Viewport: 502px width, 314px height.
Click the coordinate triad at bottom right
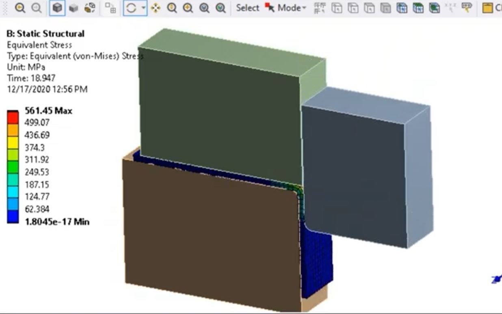(496, 279)
